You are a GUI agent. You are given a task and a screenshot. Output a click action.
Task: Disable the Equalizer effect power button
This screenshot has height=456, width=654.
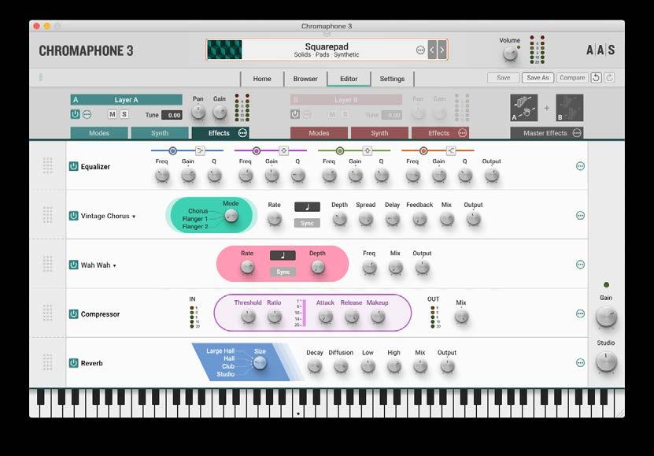tap(73, 166)
